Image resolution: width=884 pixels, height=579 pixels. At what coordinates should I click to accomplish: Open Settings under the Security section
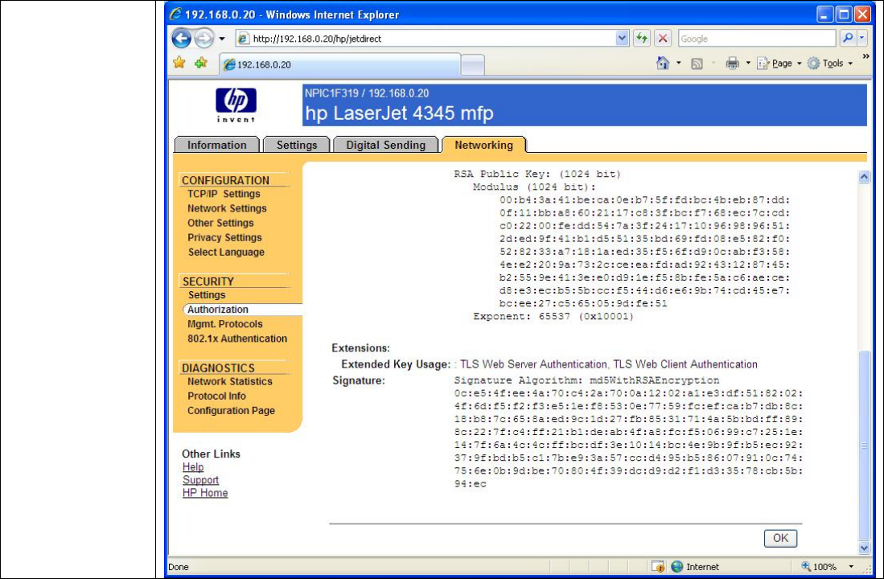coord(207,295)
